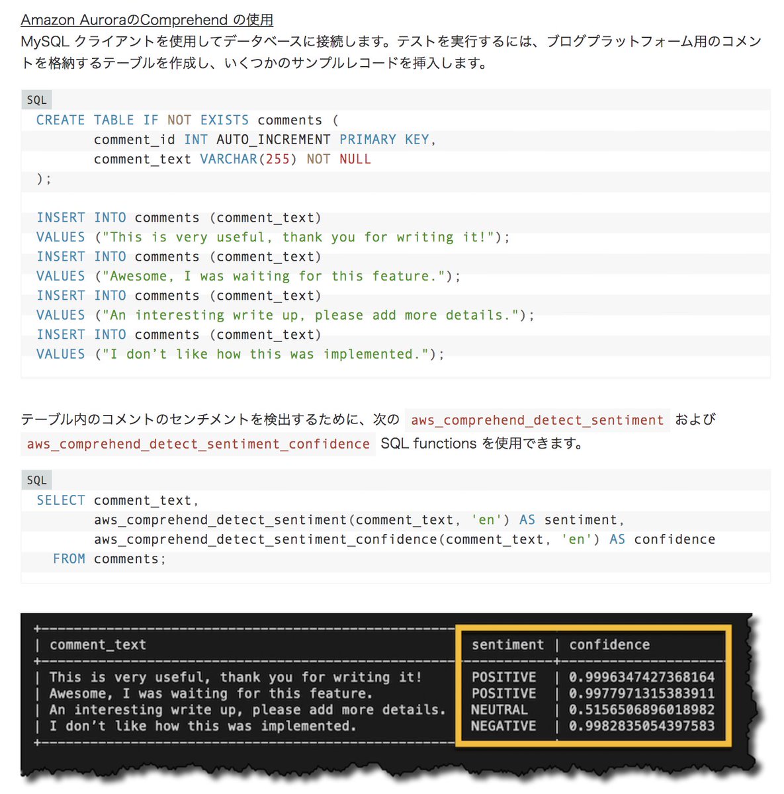The width and height of the screenshot is (784, 794).
Task: Click the confidence value 0.5156506896018982
Action: click(642, 710)
